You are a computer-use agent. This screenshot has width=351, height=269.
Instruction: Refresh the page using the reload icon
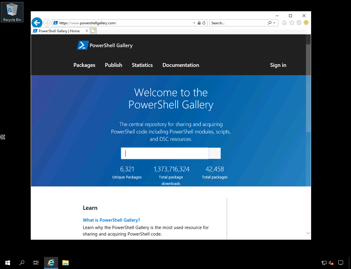204,23
